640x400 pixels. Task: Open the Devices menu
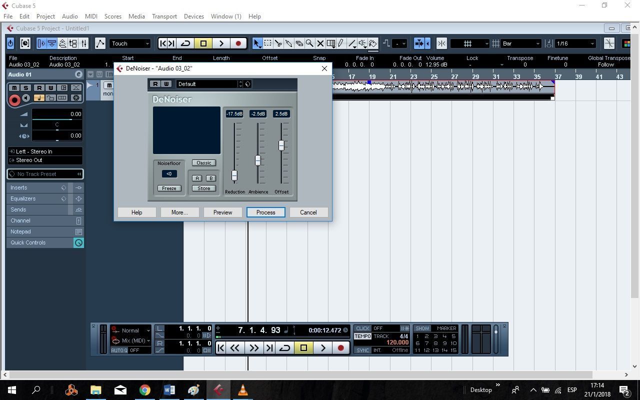[193, 16]
